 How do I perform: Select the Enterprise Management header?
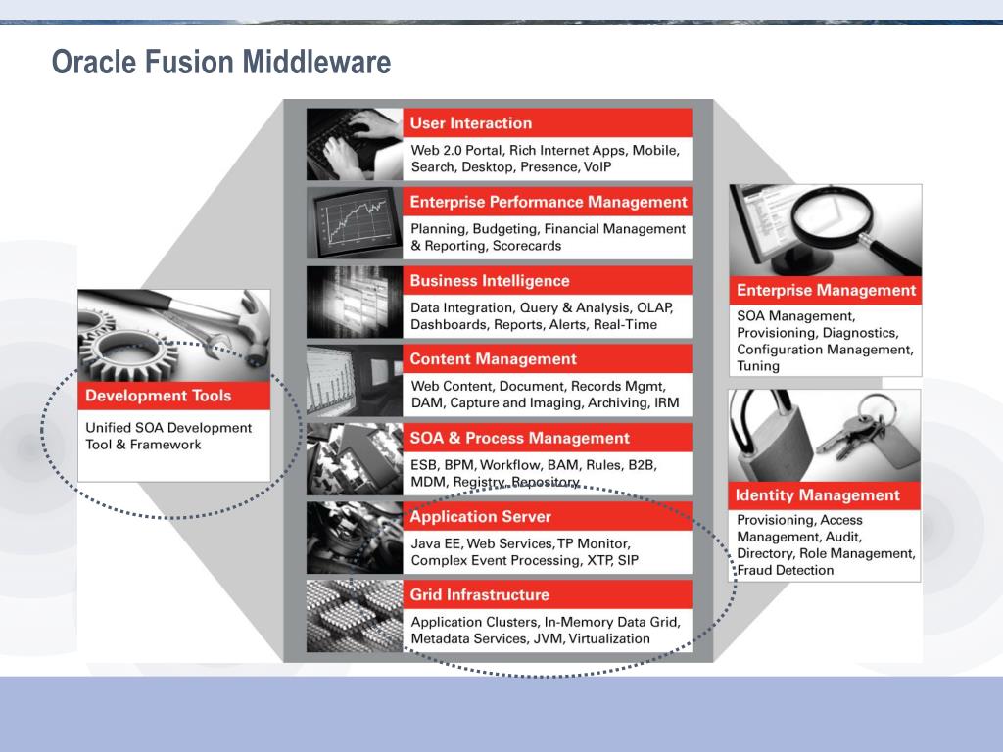[x=825, y=290]
